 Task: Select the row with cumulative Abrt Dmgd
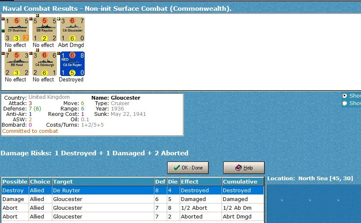click(x=133, y=216)
